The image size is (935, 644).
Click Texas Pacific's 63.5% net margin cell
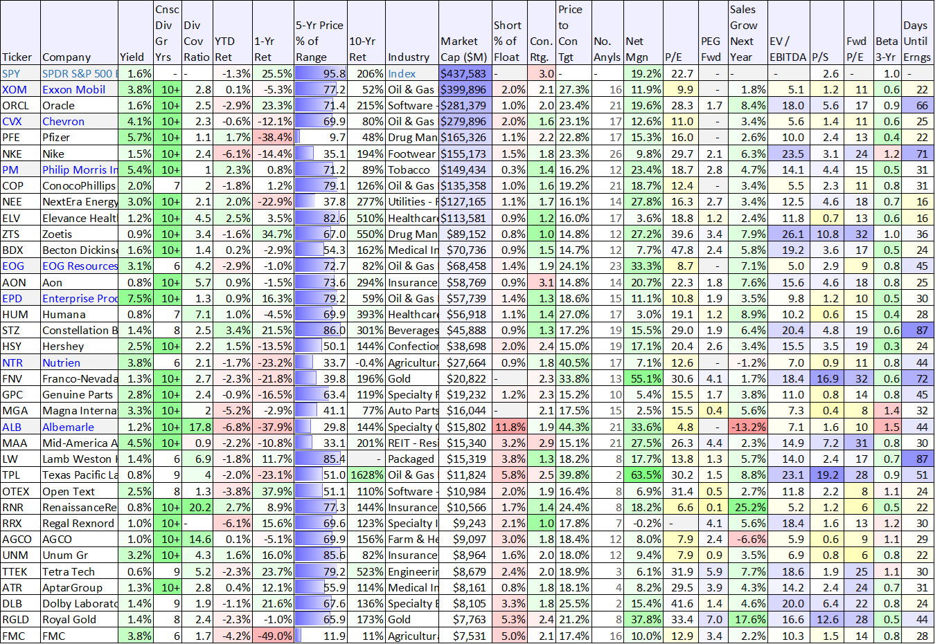(643, 475)
